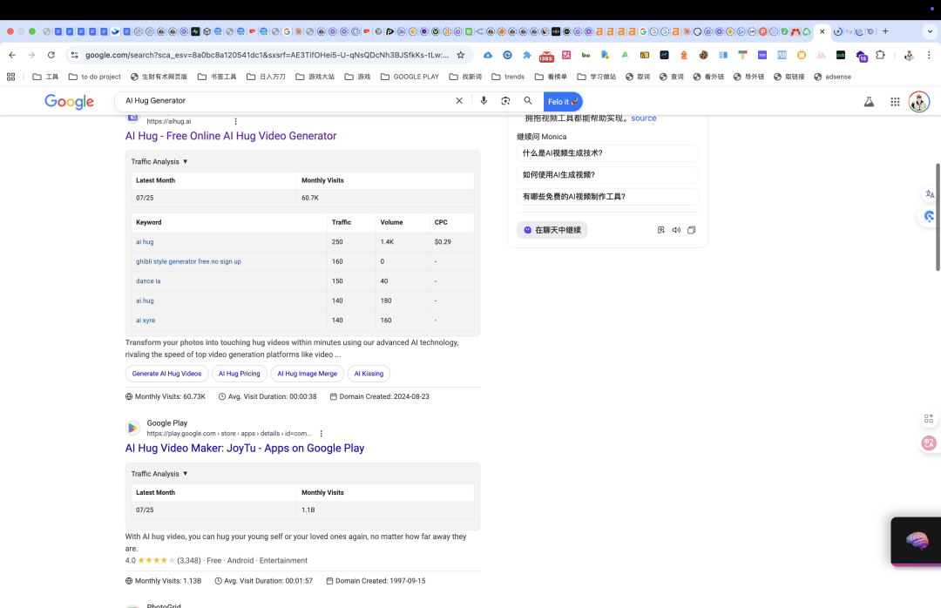Open the Google account avatar
Viewport: 941px width, 608px height.
919,102
